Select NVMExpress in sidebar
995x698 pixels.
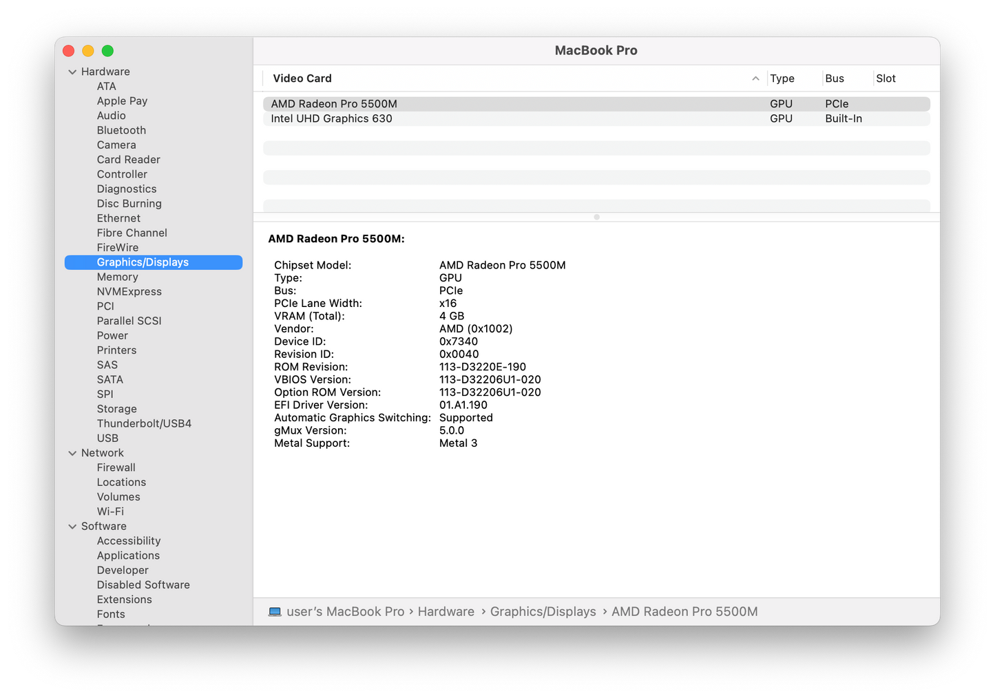[129, 292]
